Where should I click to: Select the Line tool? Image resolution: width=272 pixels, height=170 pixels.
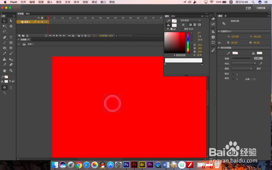5,43
